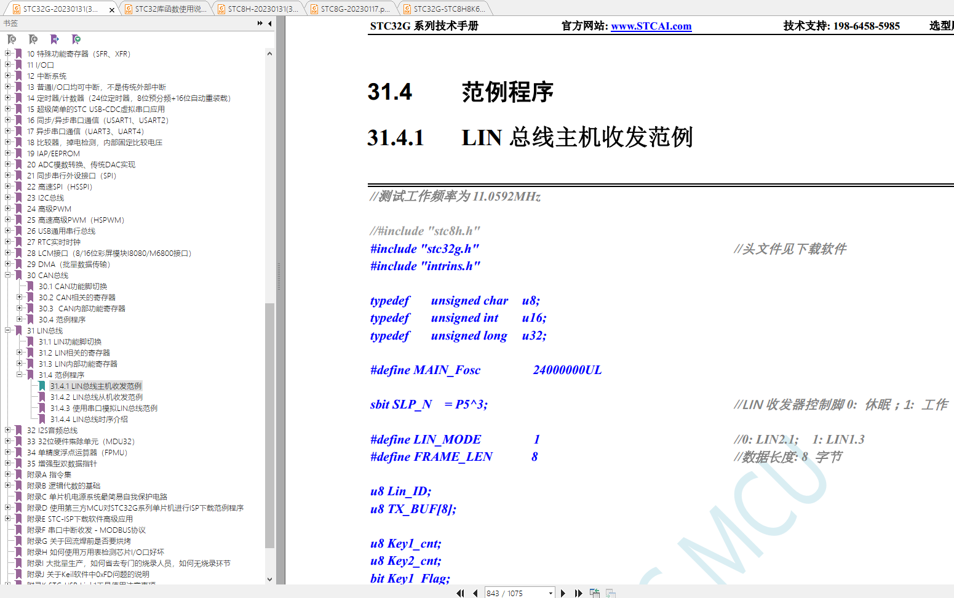Click the next view icon
Viewport: 954px width, 598px height.
[x=610, y=593]
